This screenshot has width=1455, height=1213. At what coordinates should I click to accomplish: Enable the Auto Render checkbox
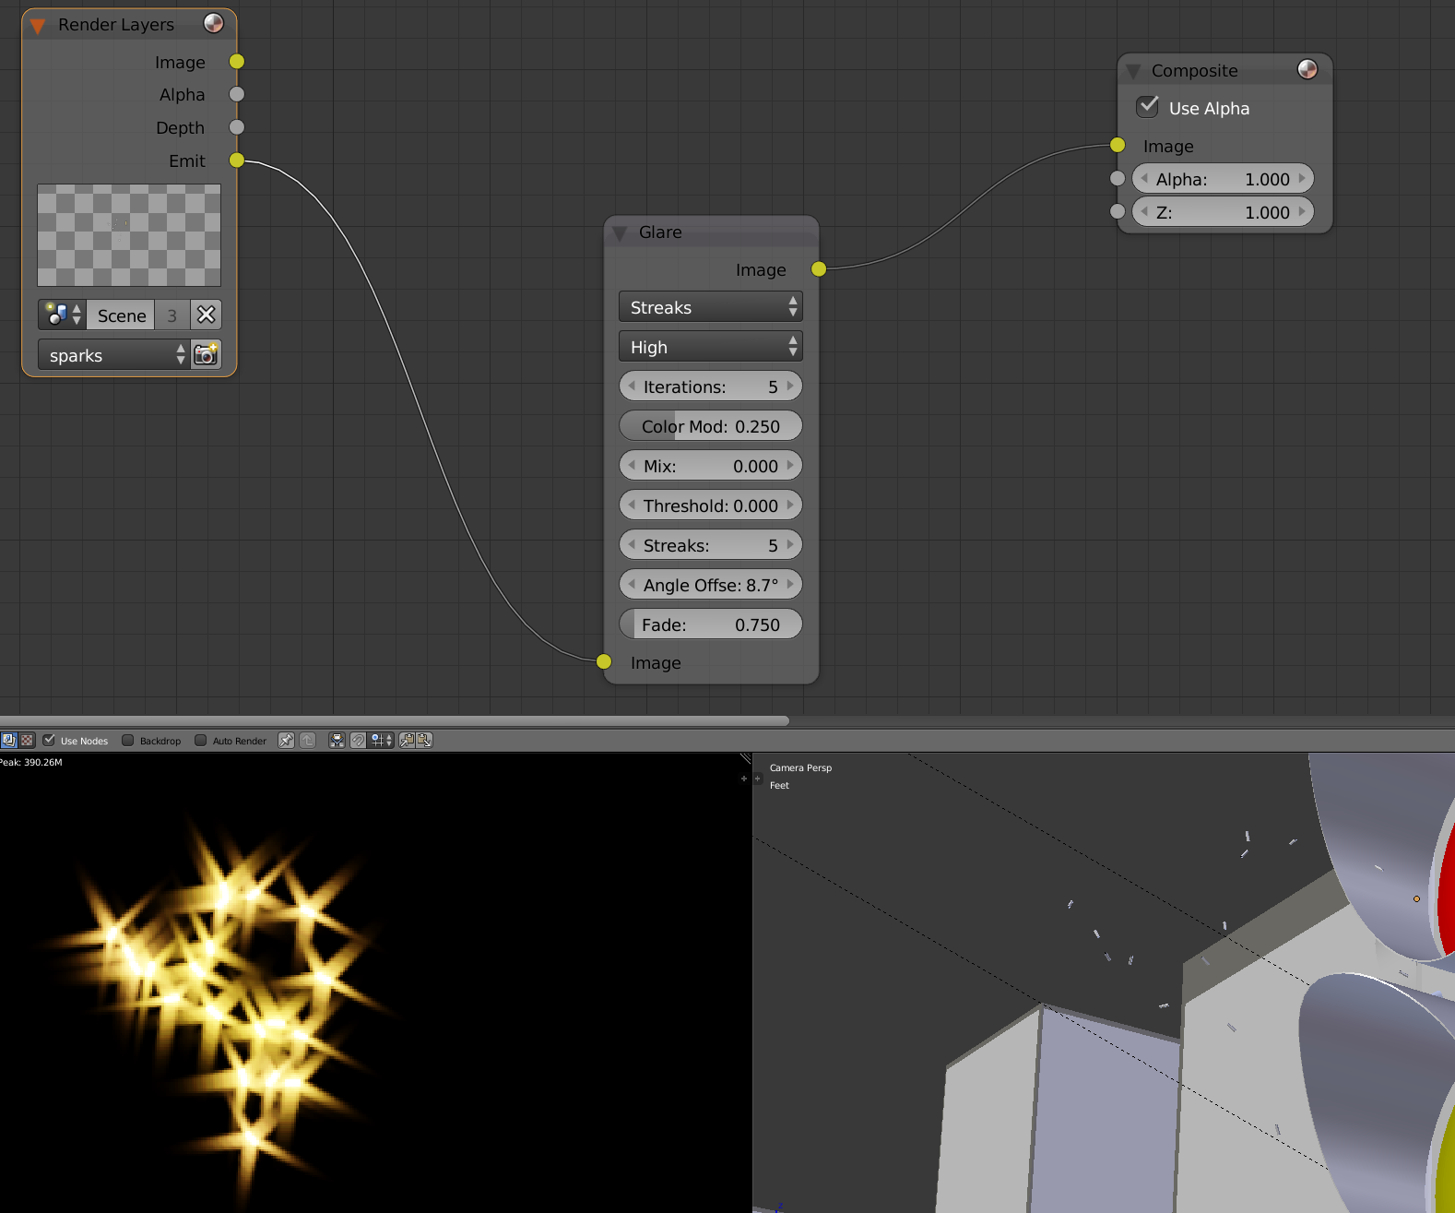click(200, 740)
